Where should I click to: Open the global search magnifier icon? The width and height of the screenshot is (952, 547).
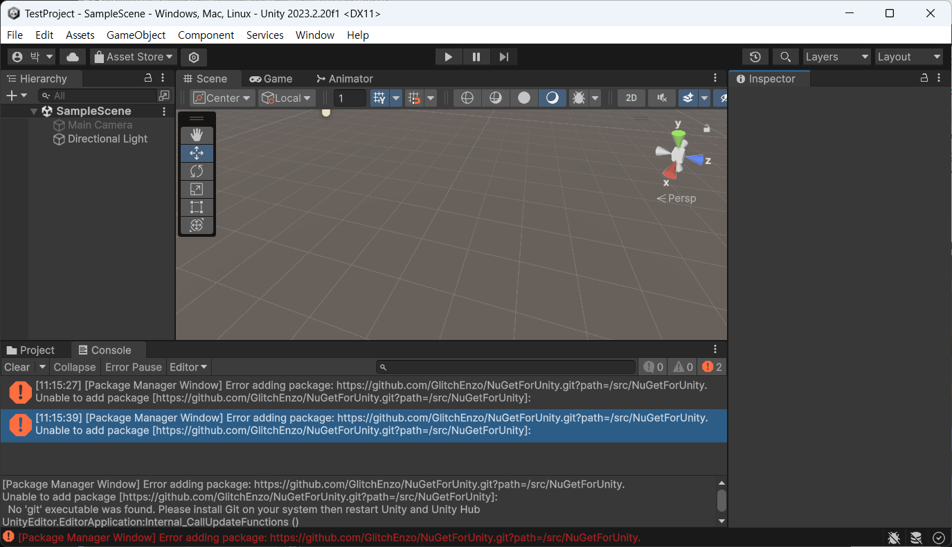[x=785, y=57]
